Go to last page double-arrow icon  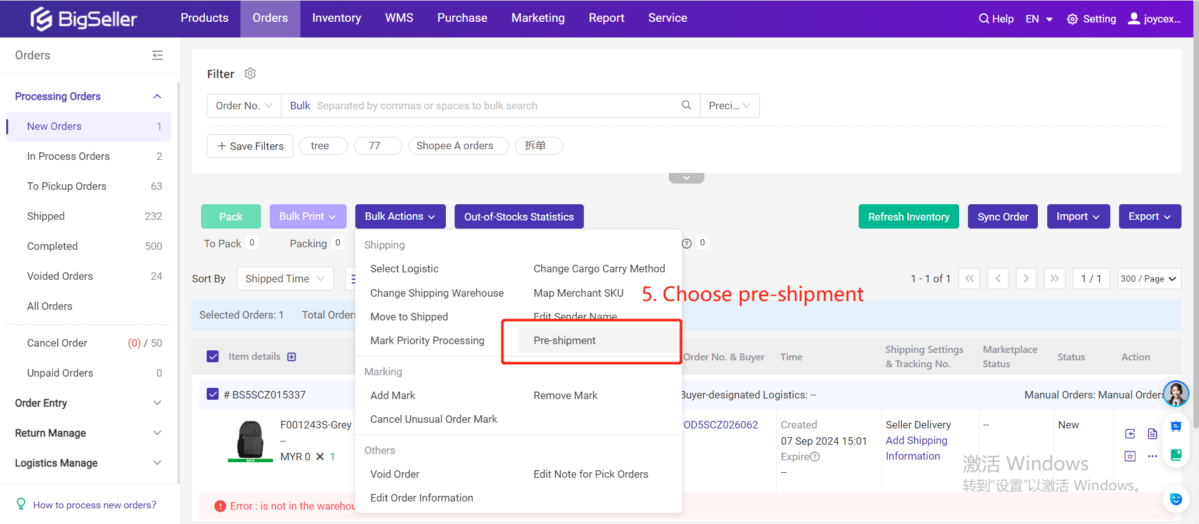tap(1054, 279)
